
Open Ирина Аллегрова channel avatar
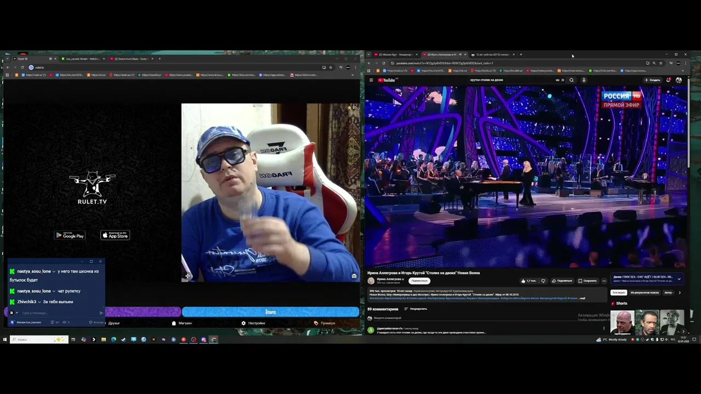371,281
